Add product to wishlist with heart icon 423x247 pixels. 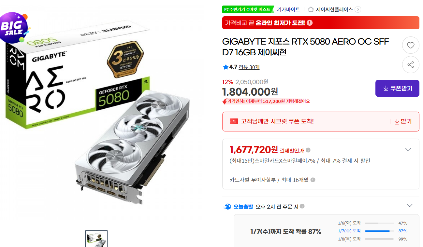(411, 45)
